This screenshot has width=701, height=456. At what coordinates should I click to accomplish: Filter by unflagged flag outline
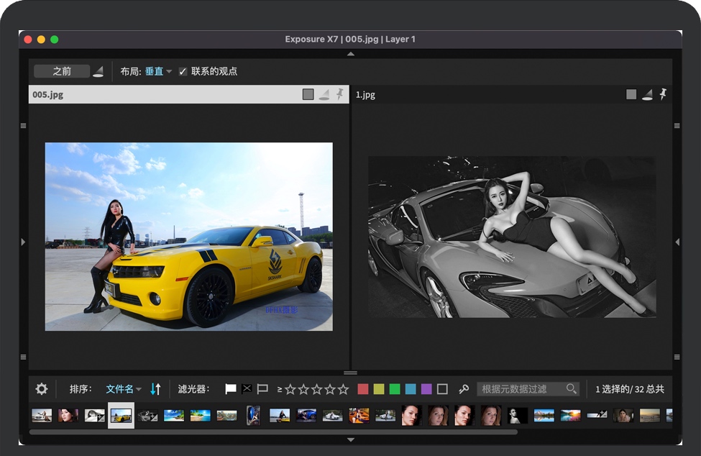coord(262,389)
